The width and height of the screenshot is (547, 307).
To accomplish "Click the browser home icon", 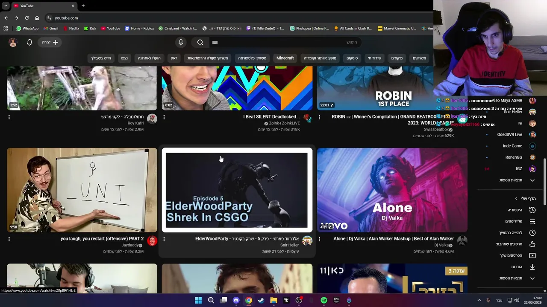I will [37, 18].
